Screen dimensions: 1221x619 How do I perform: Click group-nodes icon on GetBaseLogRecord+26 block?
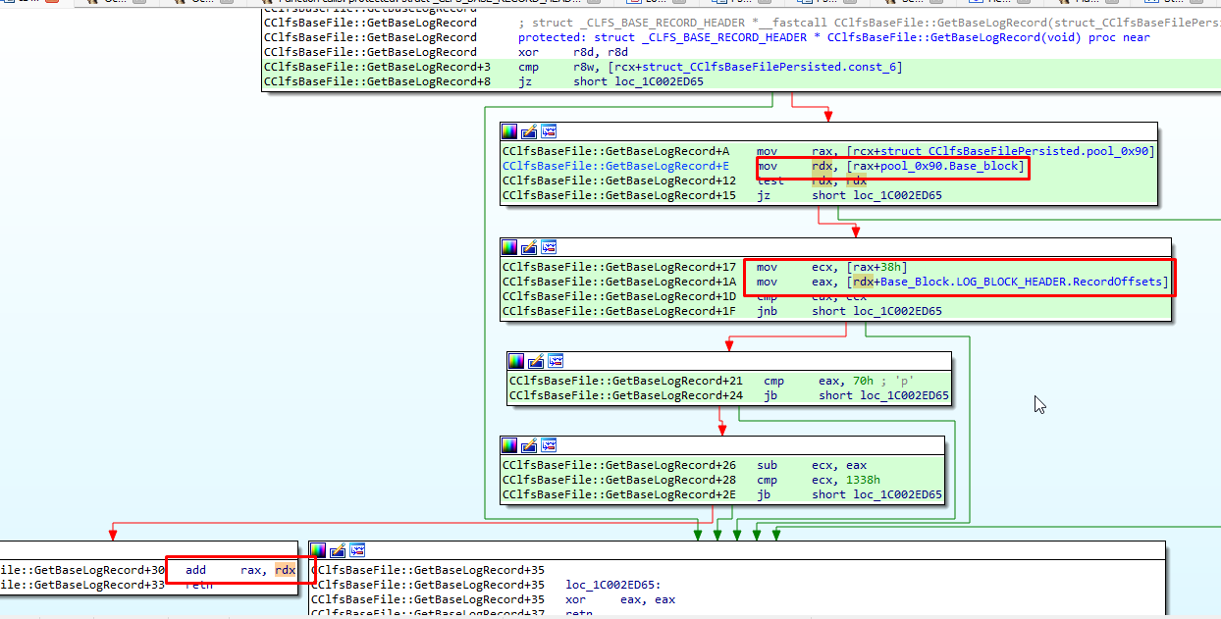click(549, 445)
